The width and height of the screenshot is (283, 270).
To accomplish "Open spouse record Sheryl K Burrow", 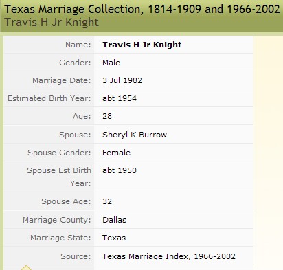I will 135,135.
